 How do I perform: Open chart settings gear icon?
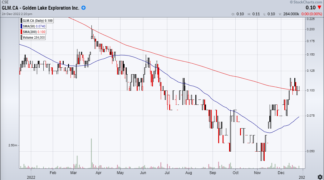coord(320,177)
